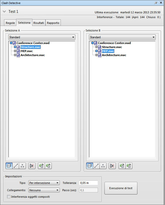Select Architecture.nwc in Selezione A tree
This screenshot has width=165, height=205.
pyautogui.click(x=33, y=55)
